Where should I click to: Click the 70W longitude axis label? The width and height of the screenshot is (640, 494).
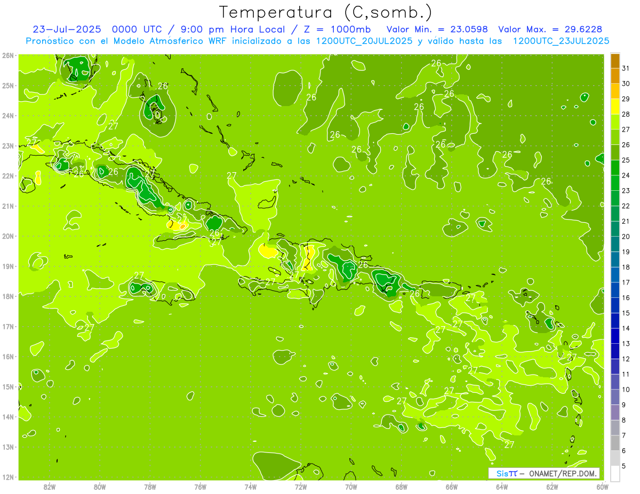coord(351,487)
